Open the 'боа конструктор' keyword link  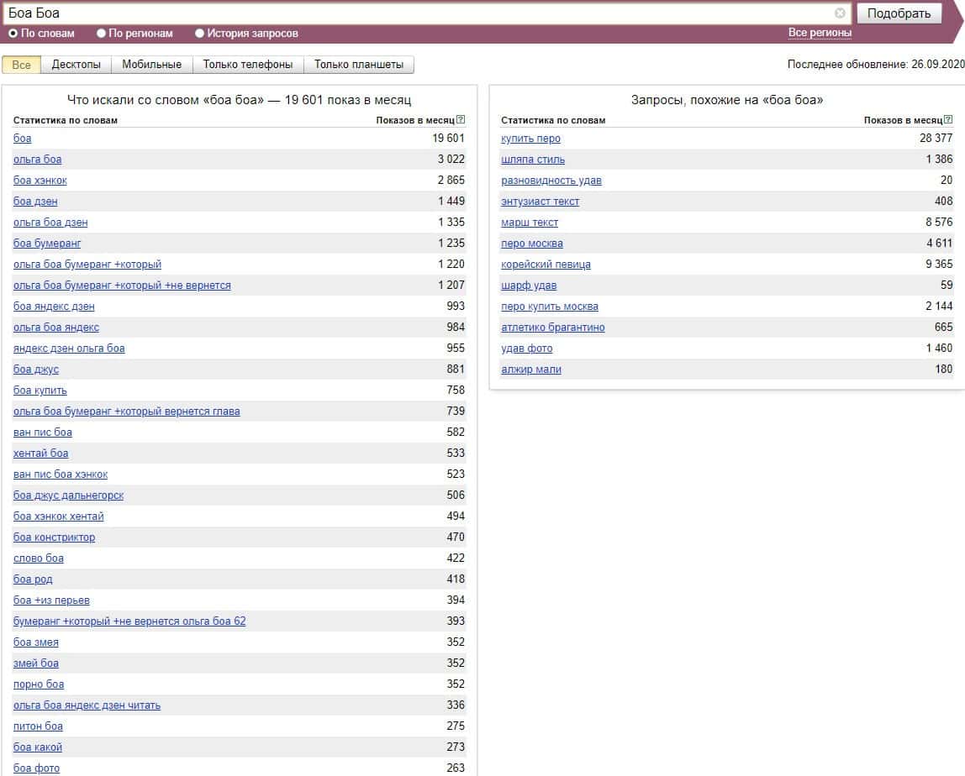point(55,537)
